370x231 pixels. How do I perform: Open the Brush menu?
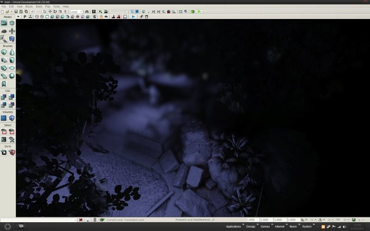[x=29, y=7]
